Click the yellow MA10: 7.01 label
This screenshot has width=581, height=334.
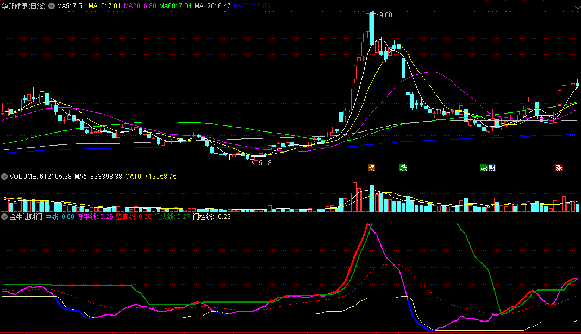(x=104, y=6)
